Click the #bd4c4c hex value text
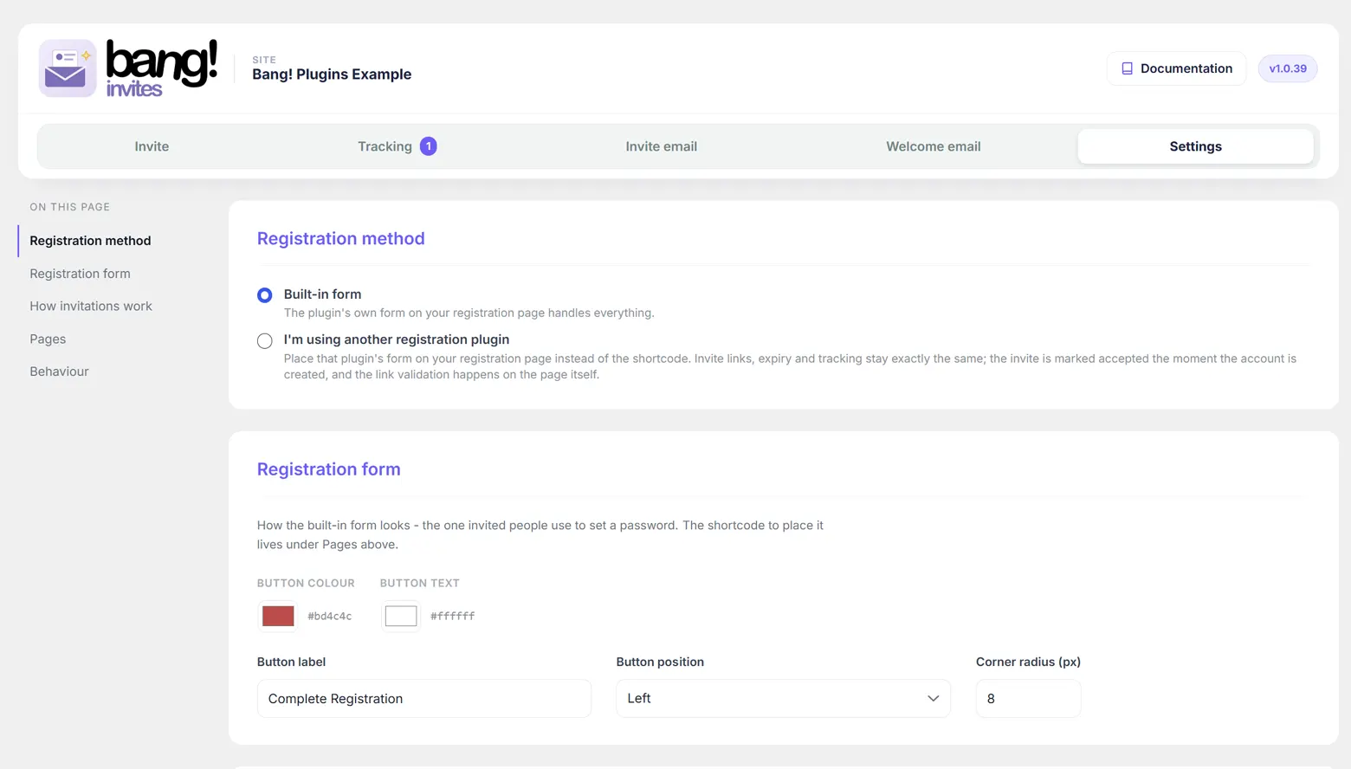Screen dimensions: 1351x769 (x=330, y=617)
